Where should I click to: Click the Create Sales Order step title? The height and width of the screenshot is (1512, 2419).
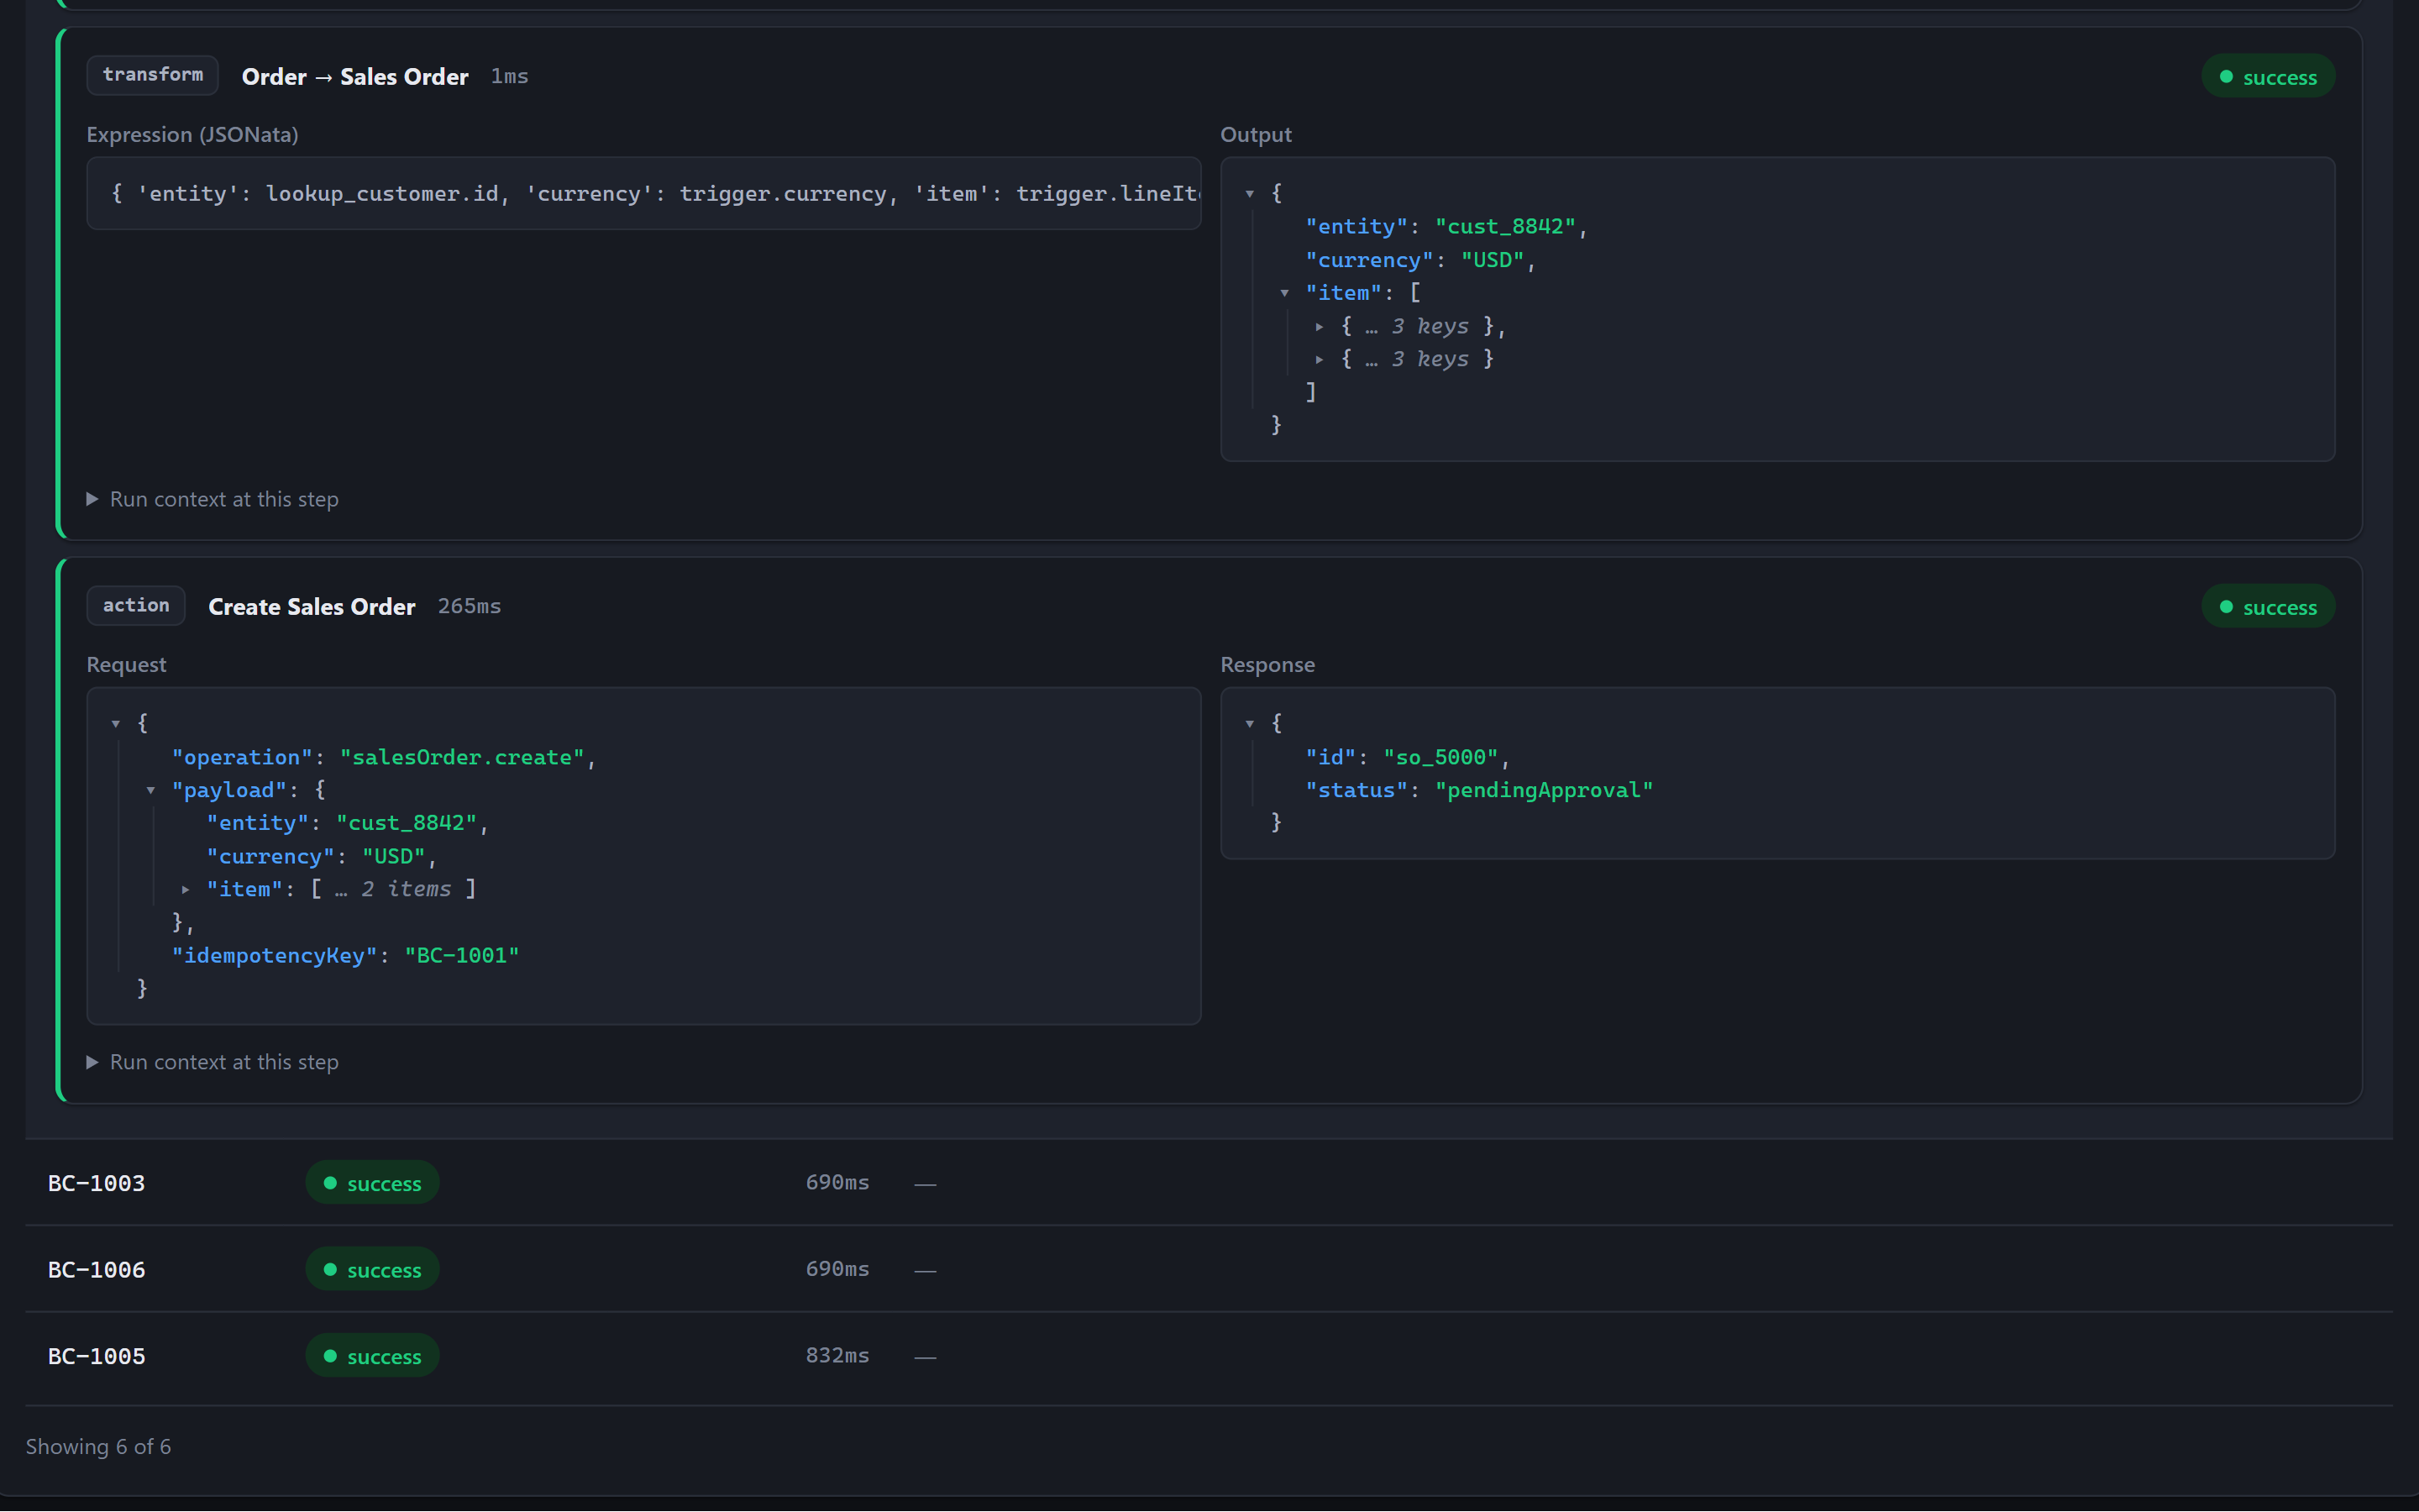pyautogui.click(x=312, y=607)
